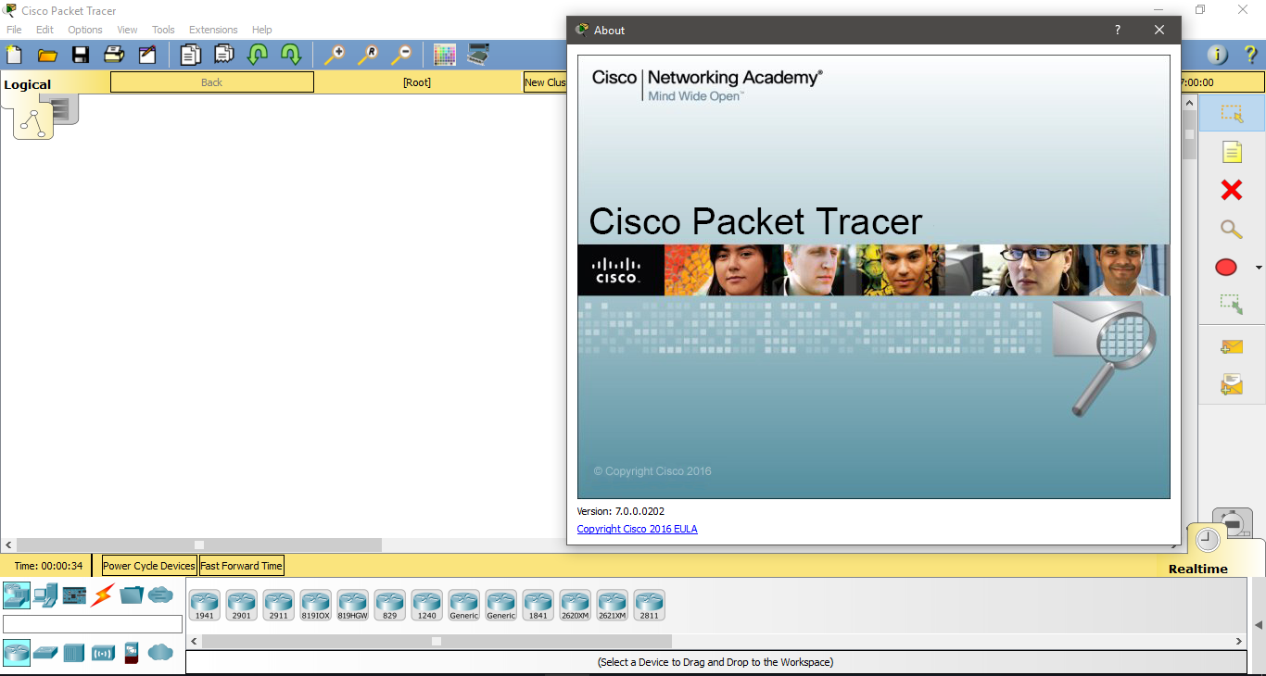The width and height of the screenshot is (1266, 676).
Task: Pick the Inspect magnifier tool
Action: pos(1232,229)
